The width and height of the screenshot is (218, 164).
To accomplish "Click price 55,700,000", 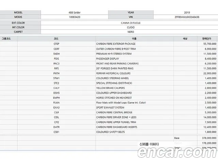I will click(x=210, y=44).
